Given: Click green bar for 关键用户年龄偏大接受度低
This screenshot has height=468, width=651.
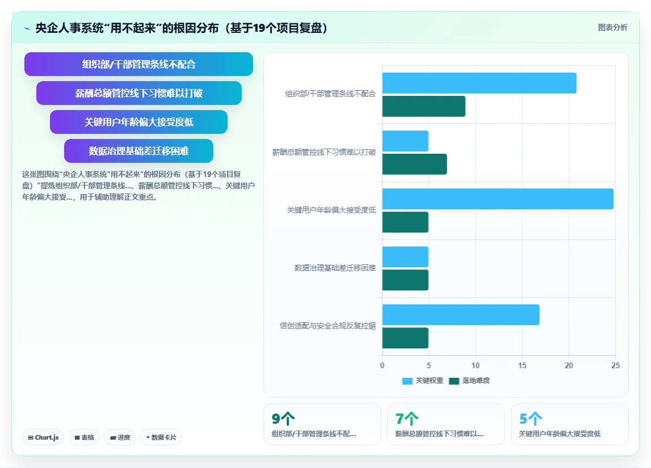Looking at the screenshot, I should click(405, 222).
